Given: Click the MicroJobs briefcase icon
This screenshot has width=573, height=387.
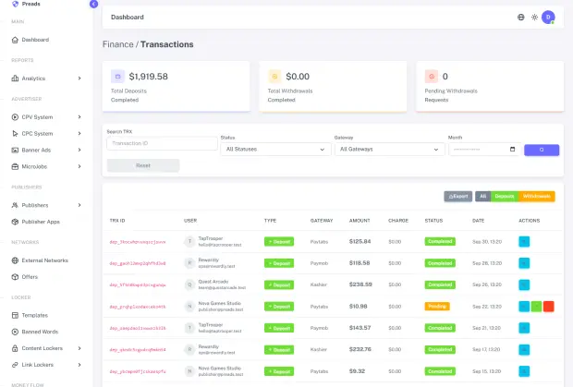Looking at the screenshot, I should (15, 166).
